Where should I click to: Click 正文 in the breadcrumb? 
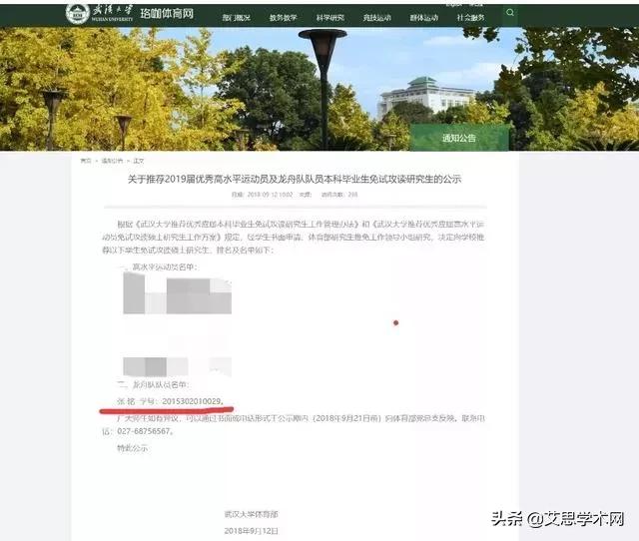tap(139, 161)
